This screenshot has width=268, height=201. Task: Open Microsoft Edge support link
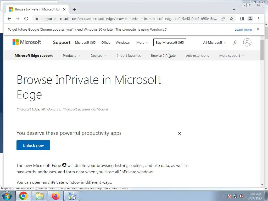(x=34, y=55)
